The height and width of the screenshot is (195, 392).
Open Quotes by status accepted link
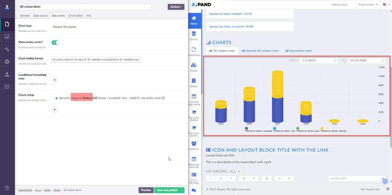point(231,26)
